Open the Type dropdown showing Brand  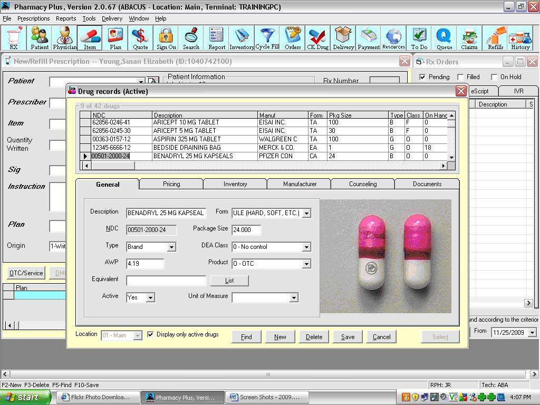171,247
